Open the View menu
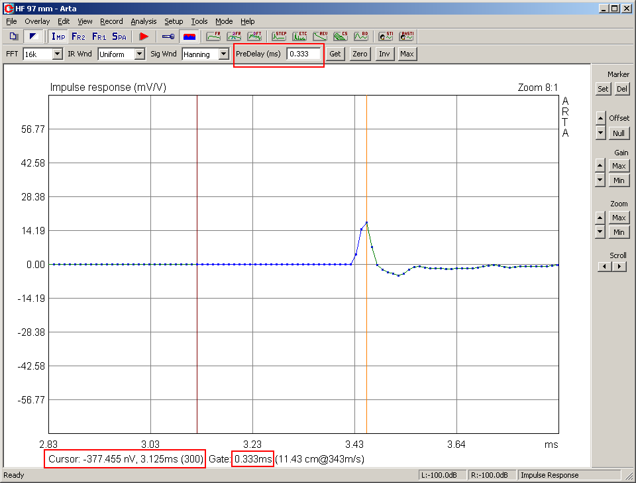Viewport: 636px width, 483px height. pos(85,21)
